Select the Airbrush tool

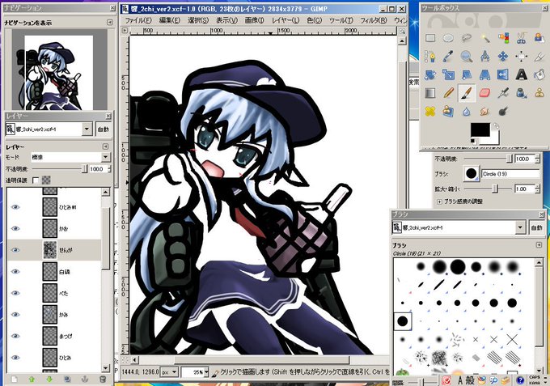503,93
